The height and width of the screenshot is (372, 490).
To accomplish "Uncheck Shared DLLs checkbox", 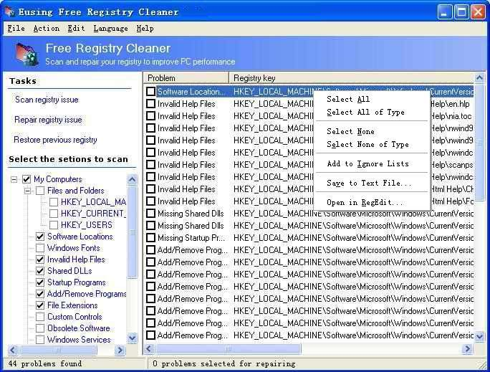I will pos(40,271).
